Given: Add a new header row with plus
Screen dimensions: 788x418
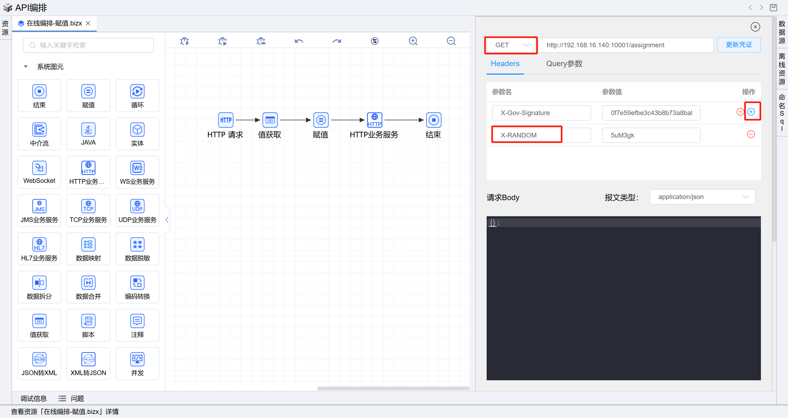Looking at the screenshot, I should pyautogui.click(x=751, y=112).
